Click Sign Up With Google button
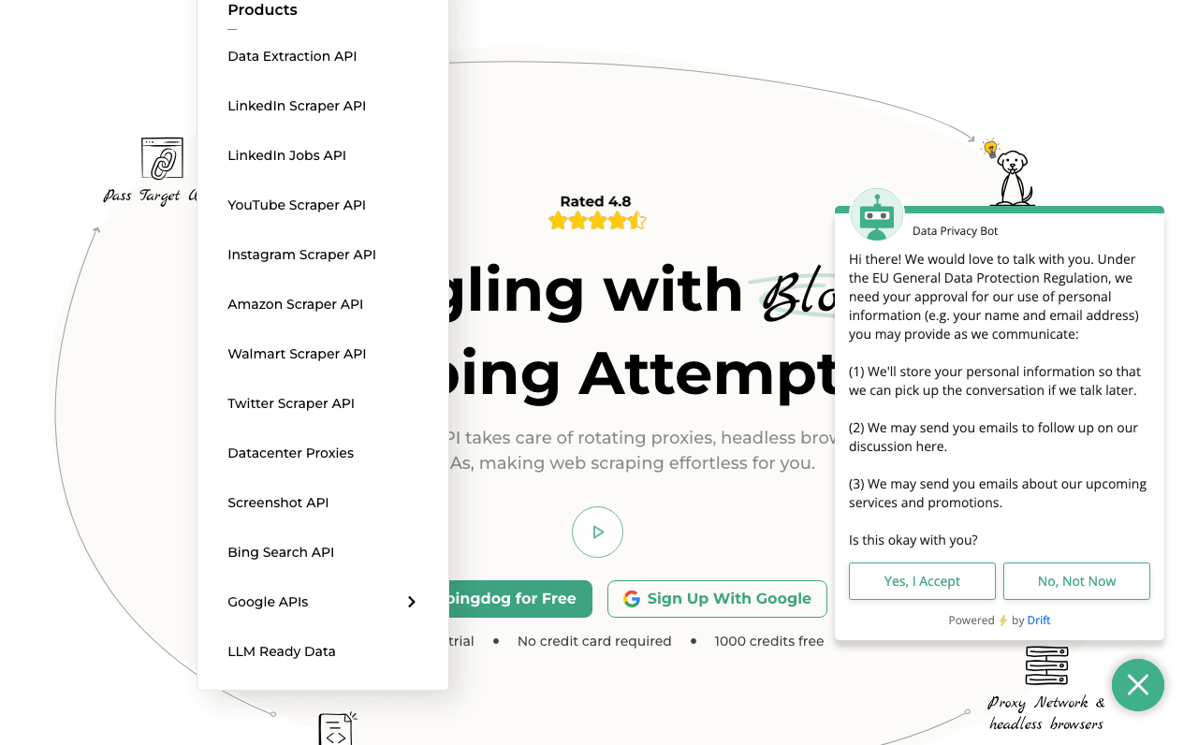1198x745 pixels. coord(717,599)
